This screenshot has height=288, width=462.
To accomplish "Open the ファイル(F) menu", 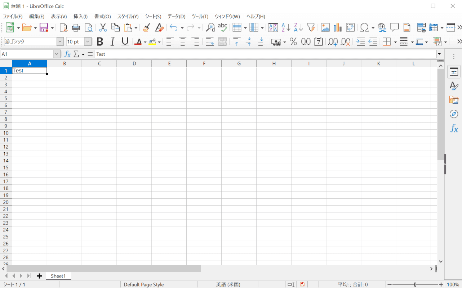I will [x=13, y=17].
